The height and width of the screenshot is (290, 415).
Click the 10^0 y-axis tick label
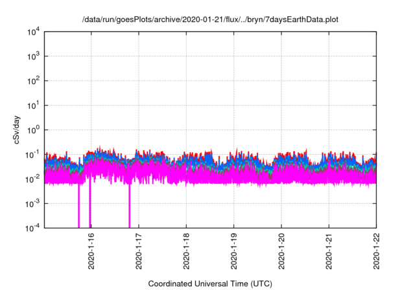point(33,130)
